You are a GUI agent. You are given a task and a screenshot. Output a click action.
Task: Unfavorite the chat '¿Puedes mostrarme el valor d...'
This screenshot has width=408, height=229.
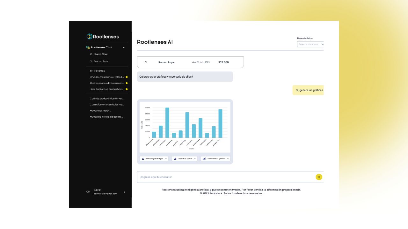[x=127, y=77]
